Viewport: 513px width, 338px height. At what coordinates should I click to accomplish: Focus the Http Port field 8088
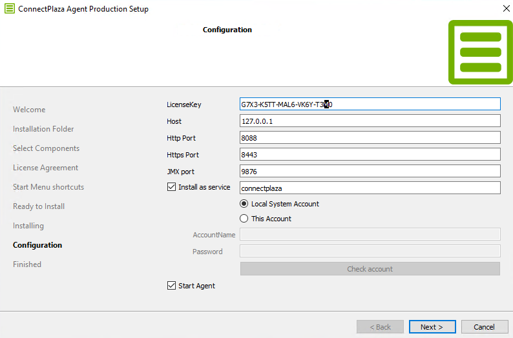[x=370, y=137]
